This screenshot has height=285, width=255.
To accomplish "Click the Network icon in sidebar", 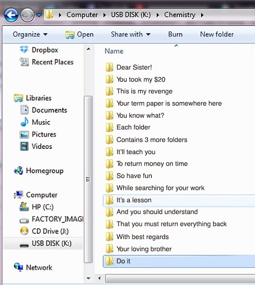I will [x=18, y=267].
